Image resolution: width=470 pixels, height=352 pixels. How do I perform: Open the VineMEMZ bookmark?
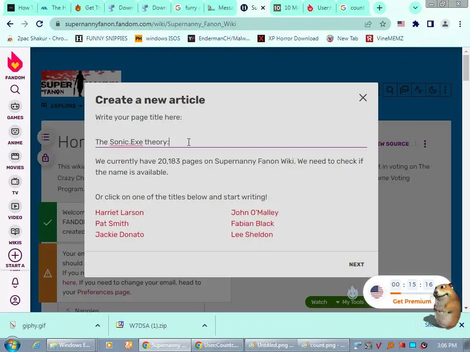point(385,38)
